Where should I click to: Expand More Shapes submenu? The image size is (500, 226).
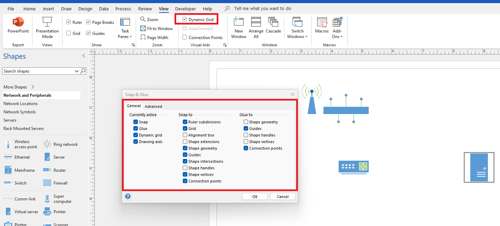(x=33, y=87)
